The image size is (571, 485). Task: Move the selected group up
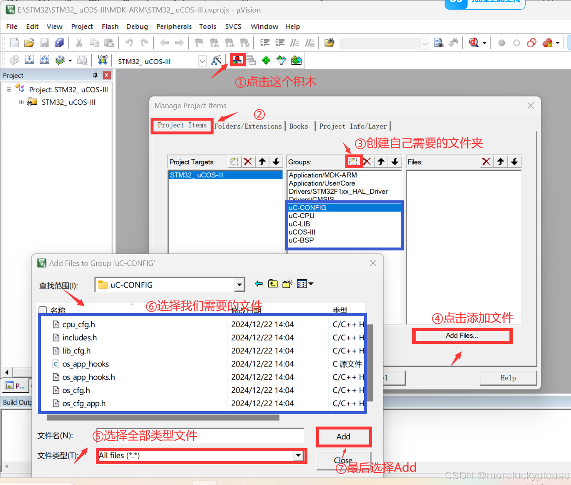pos(381,162)
